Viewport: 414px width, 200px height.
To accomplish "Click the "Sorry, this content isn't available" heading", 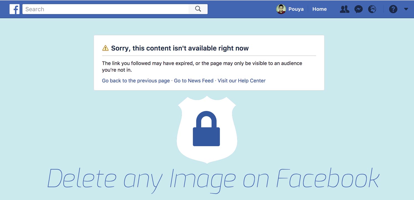I will [180, 48].
